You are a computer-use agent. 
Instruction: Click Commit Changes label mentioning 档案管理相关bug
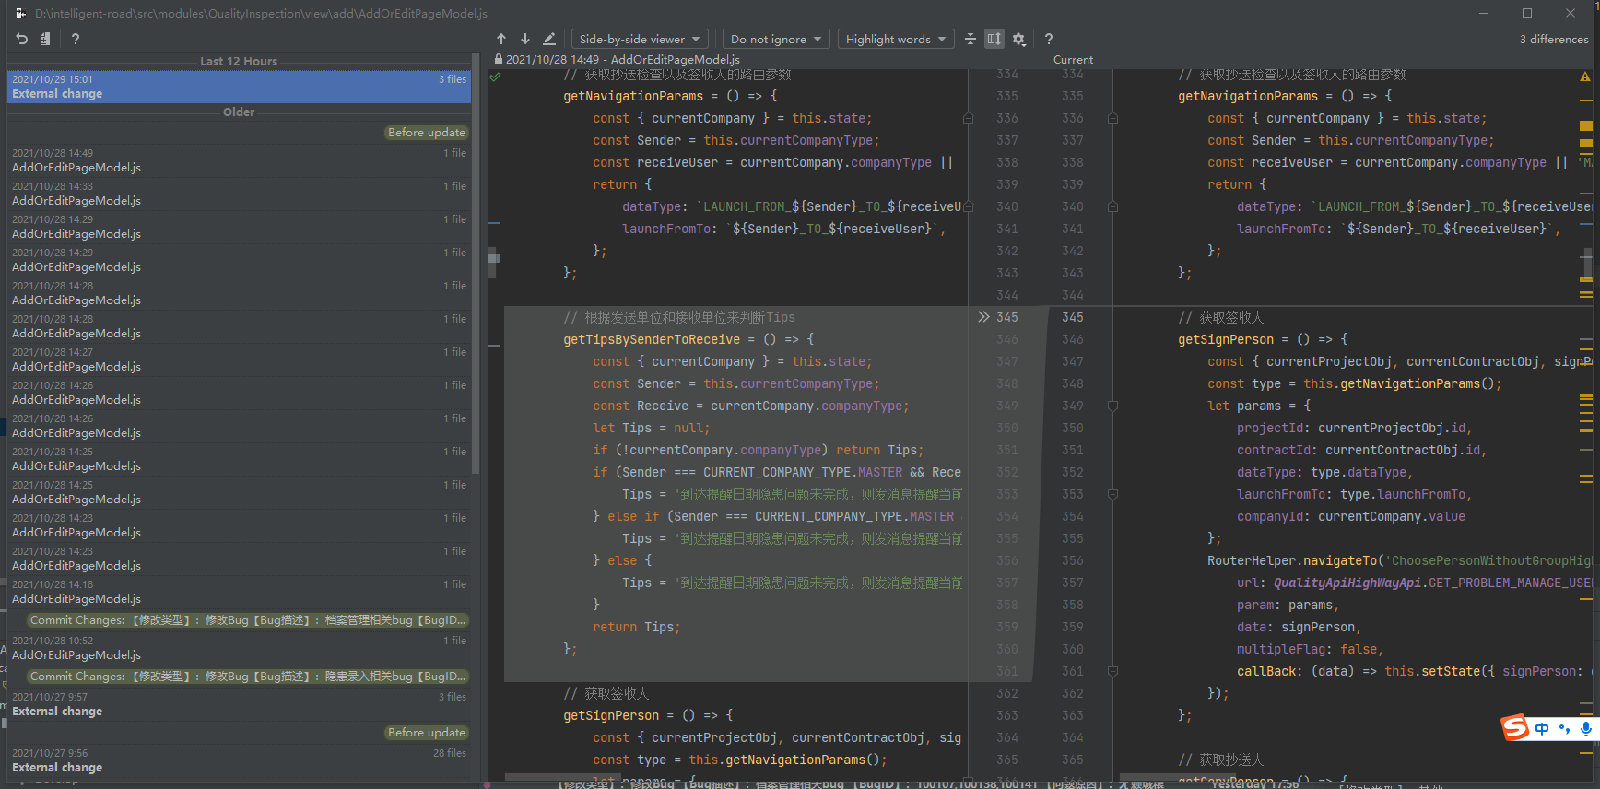(x=248, y=620)
